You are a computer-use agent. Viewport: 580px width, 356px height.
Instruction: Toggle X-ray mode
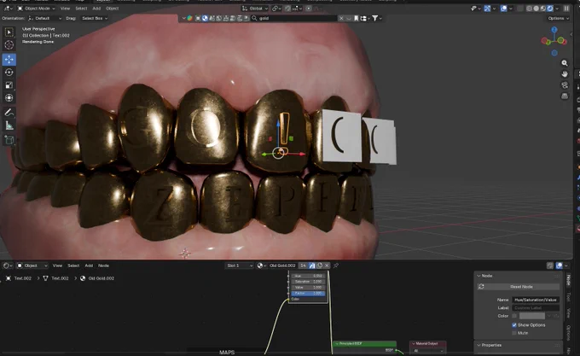(x=520, y=9)
